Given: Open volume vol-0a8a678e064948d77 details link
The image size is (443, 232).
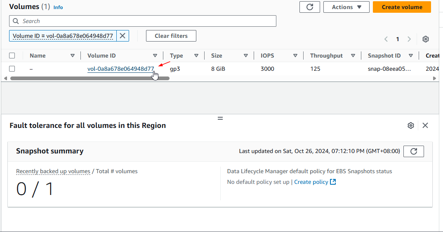Looking at the screenshot, I should coord(120,69).
